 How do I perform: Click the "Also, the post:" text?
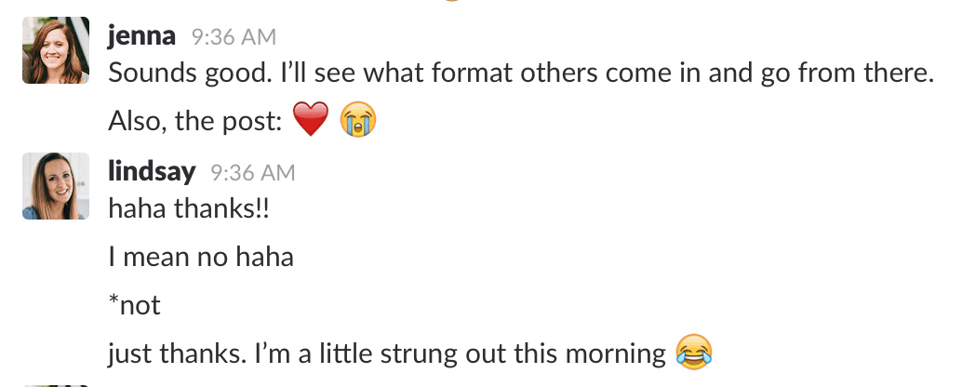pyautogui.click(x=195, y=121)
